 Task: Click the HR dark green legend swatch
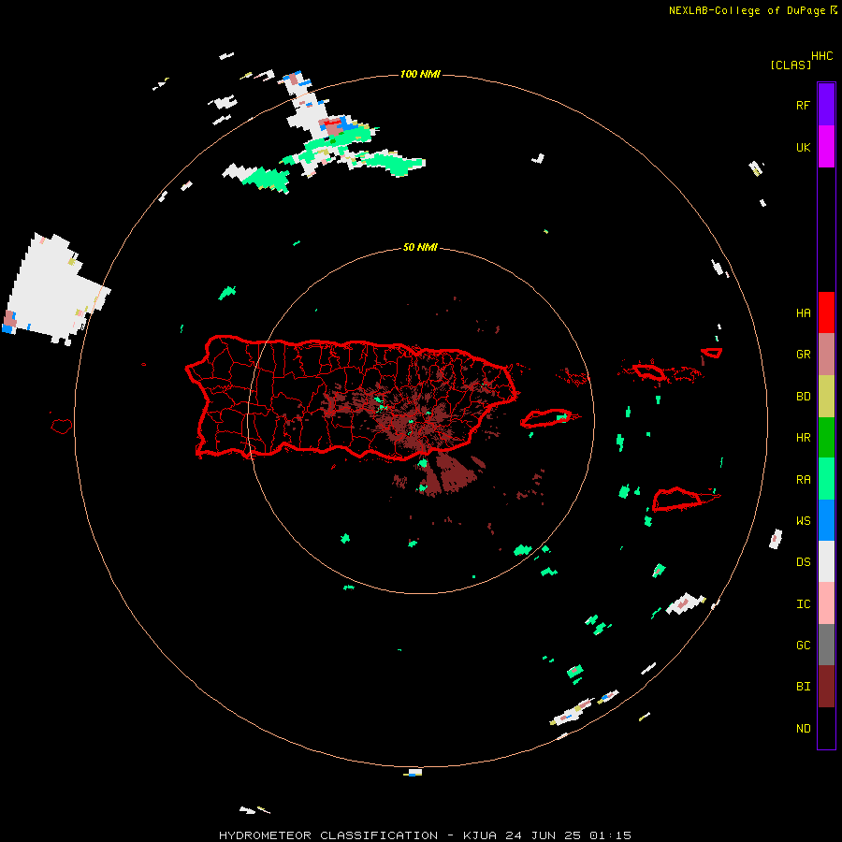click(x=826, y=437)
